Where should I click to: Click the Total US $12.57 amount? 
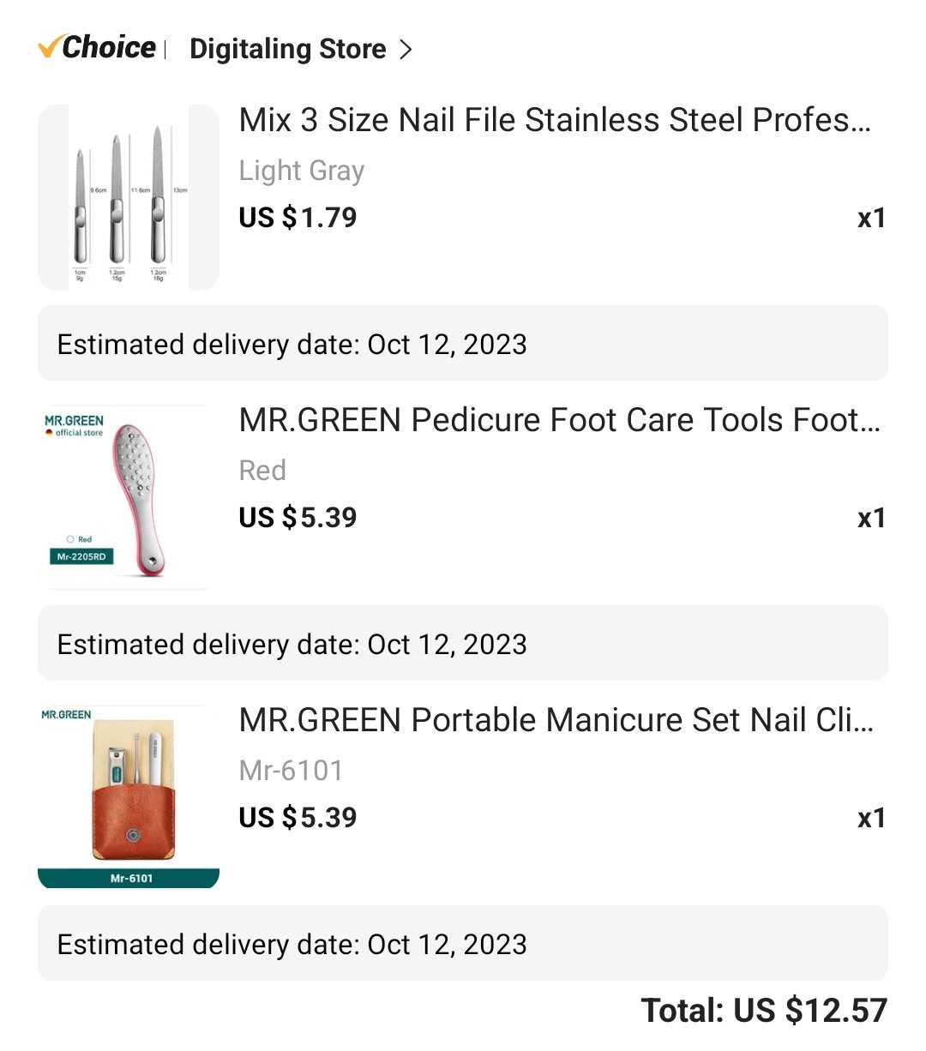(763, 1011)
